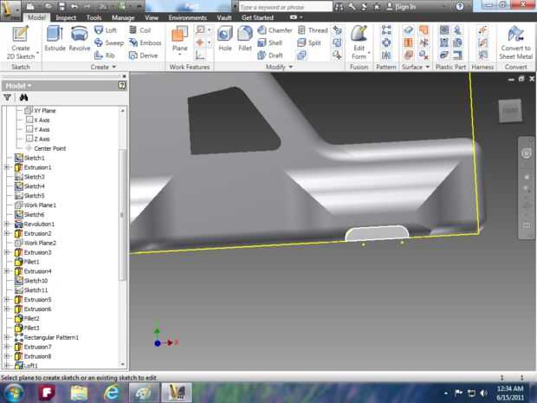The width and height of the screenshot is (537, 403).
Task: Activate the Emboss tool
Action: click(145, 42)
